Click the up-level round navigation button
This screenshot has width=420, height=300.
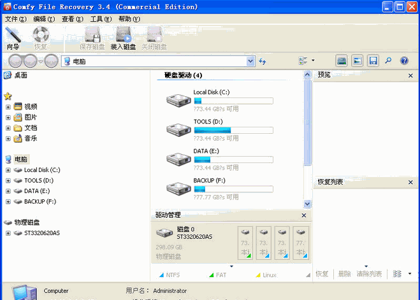[x=51, y=61]
